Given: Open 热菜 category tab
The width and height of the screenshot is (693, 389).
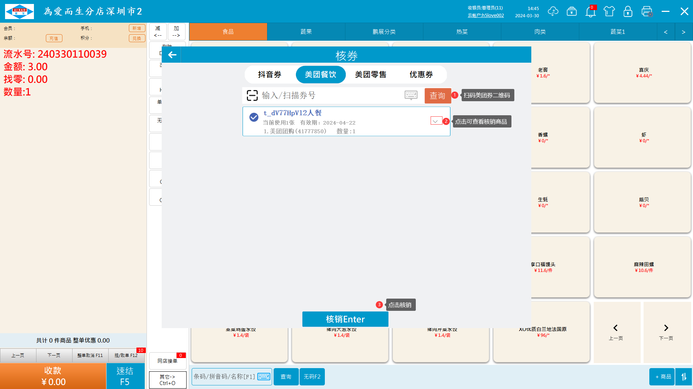Looking at the screenshot, I should 462,32.
